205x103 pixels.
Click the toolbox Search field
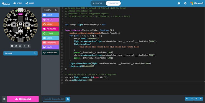pos(50,10)
